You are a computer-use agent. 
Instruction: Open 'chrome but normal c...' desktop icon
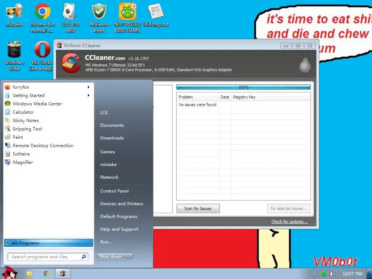42,18
